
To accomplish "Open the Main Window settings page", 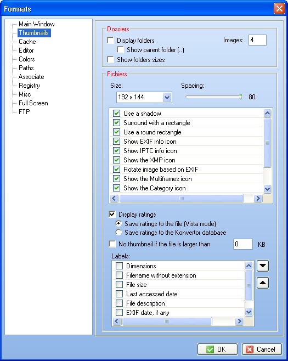I will pos(37,24).
